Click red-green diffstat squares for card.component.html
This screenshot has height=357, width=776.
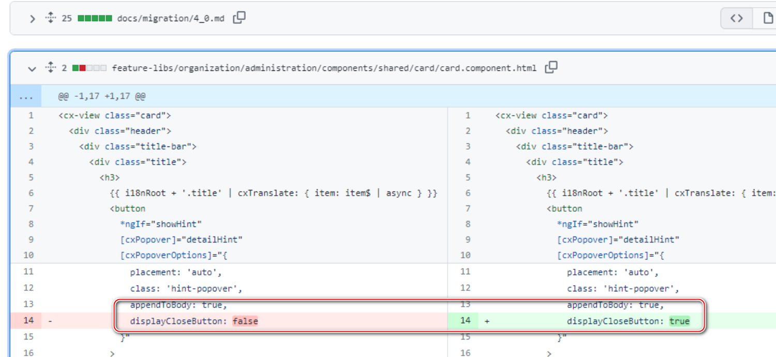point(89,68)
